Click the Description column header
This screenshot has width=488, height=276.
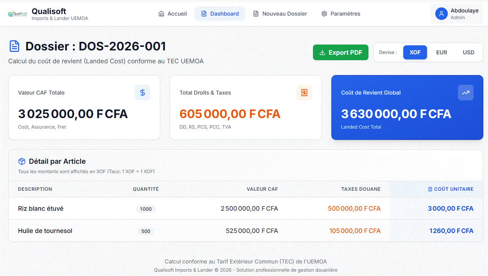pyautogui.click(x=35, y=189)
